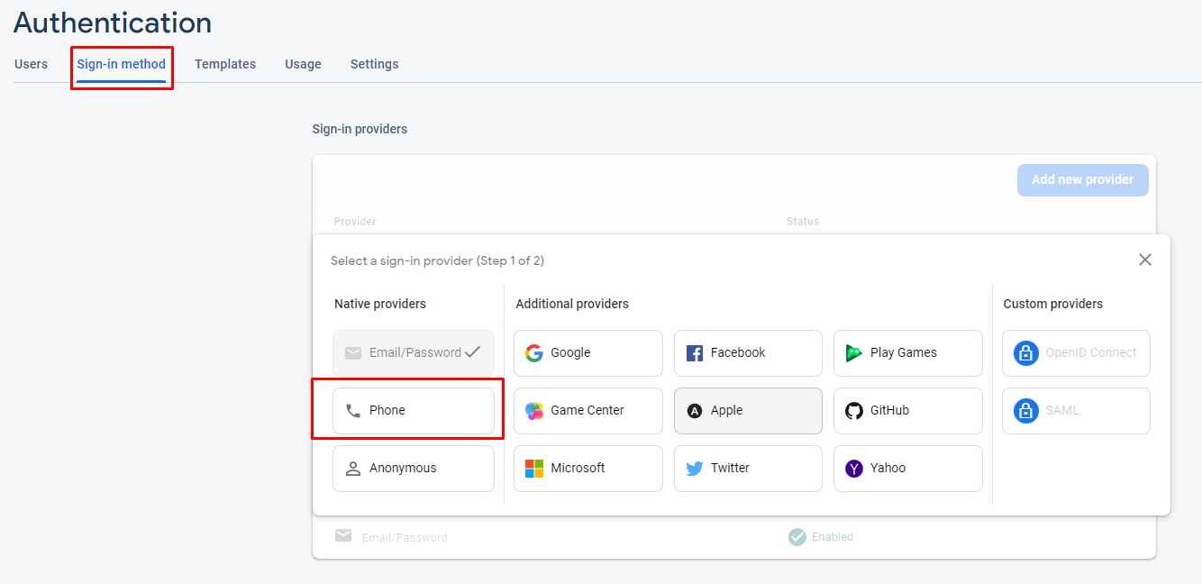Open the Settings tab
The height and width of the screenshot is (584, 1202).
374,64
